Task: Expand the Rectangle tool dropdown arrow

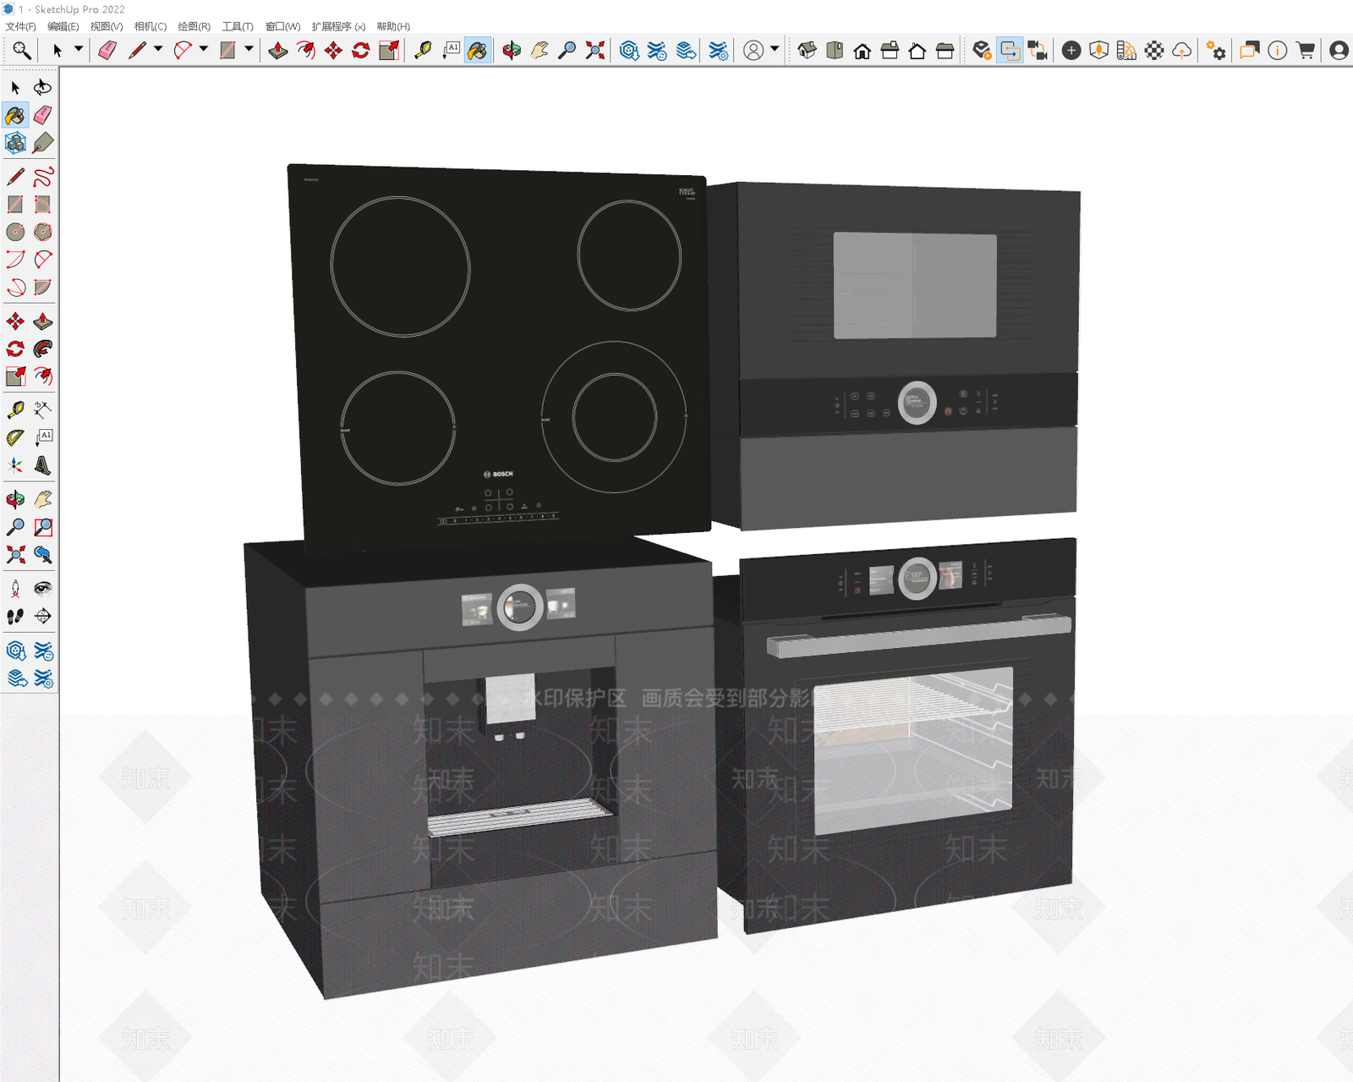Action: click(x=249, y=50)
